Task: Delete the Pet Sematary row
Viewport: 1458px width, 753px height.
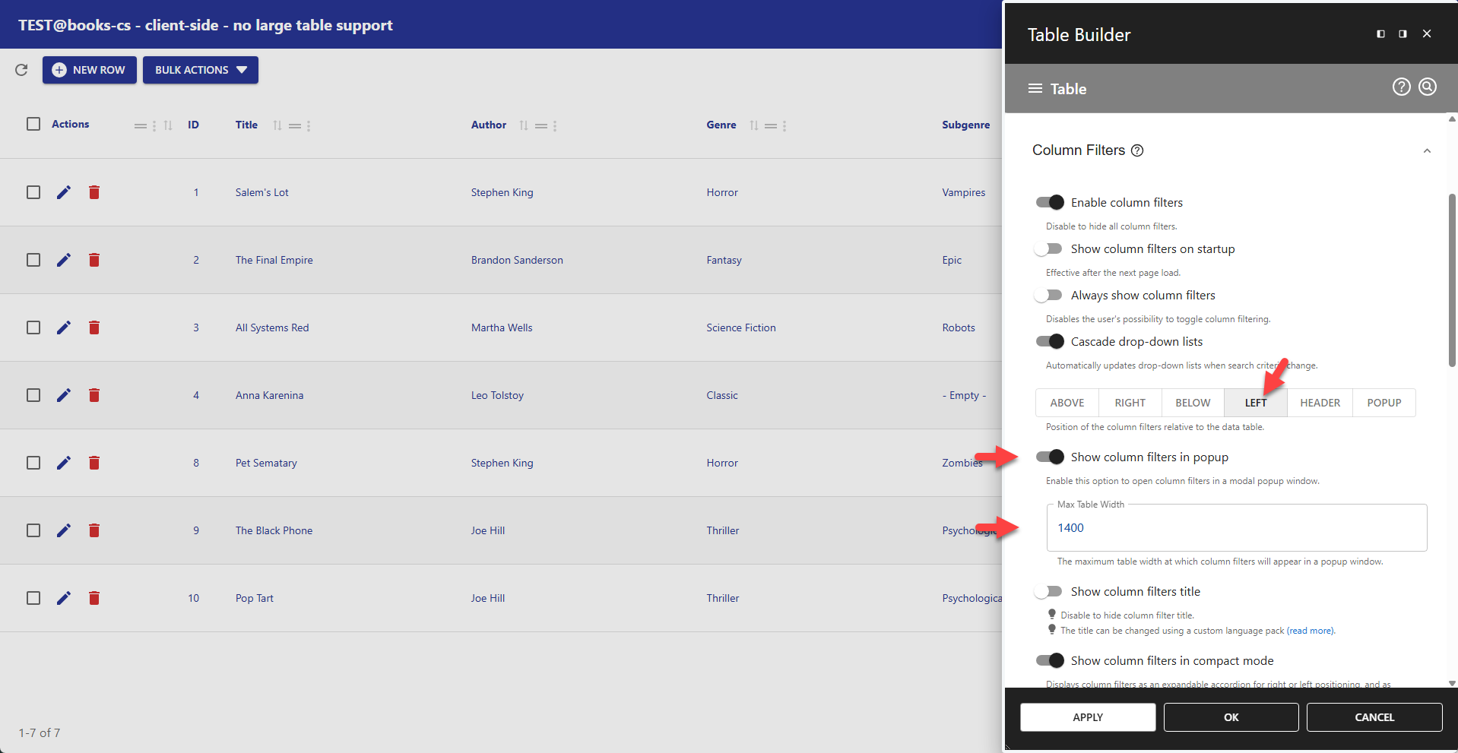Action: pyautogui.click(x=94, y=463)
